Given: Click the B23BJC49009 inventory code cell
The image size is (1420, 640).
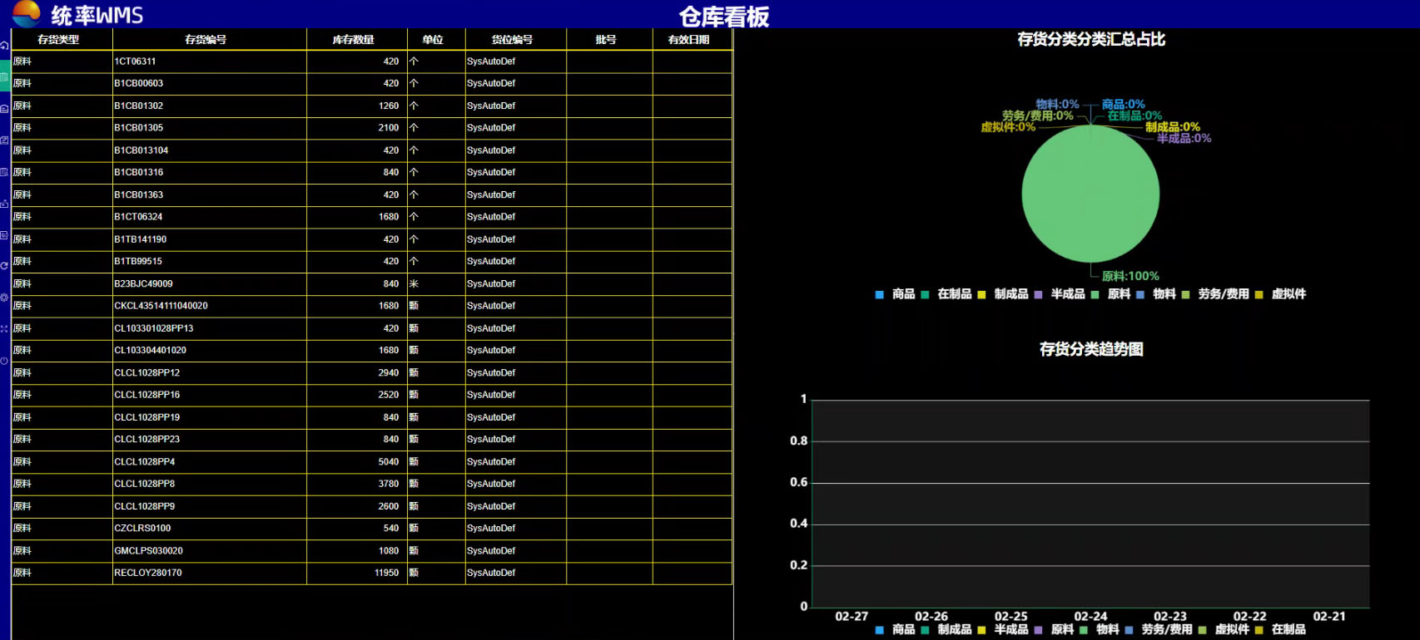Looking at the screenshot, I should (143, 283).
